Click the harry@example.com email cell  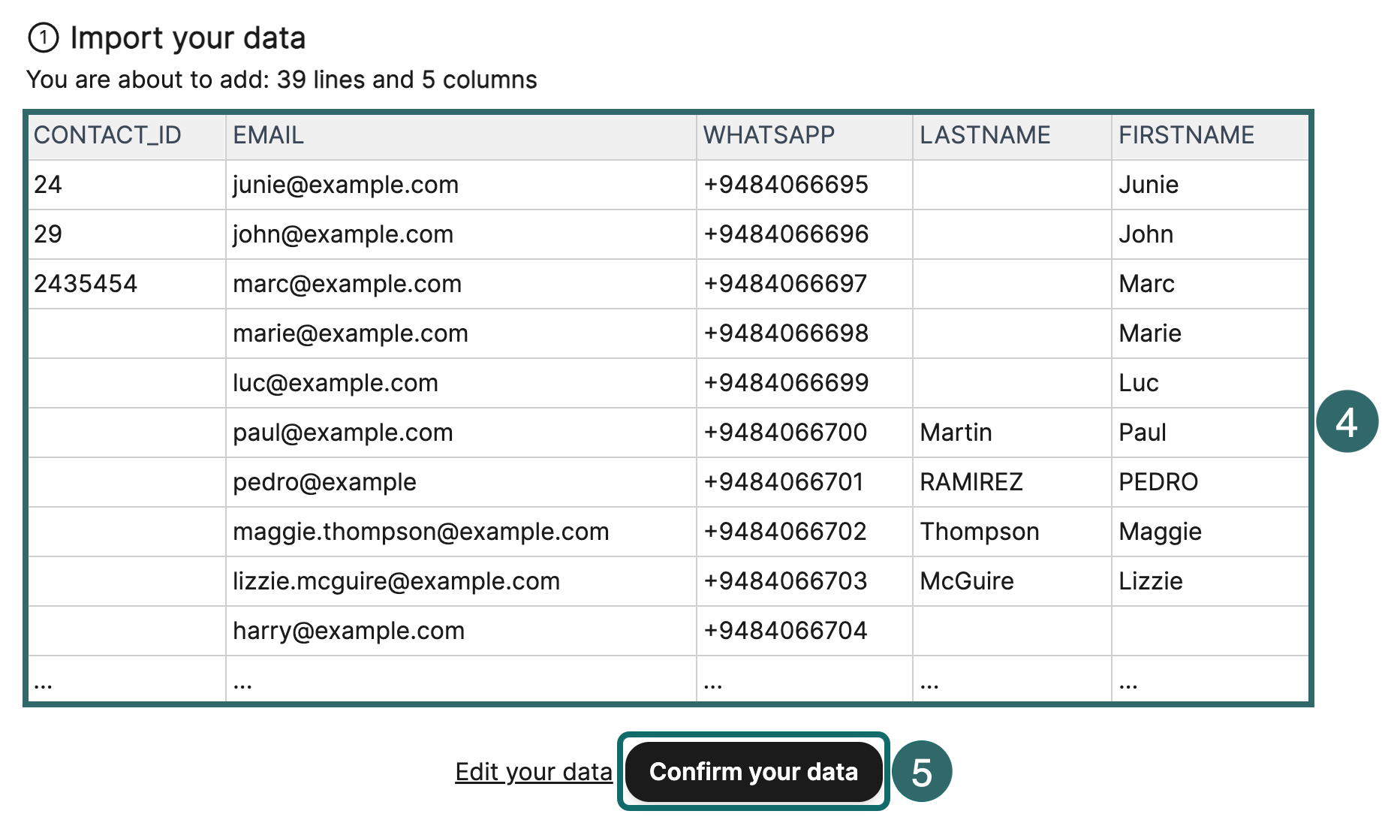pyautogui.click(x=348, y=631)
